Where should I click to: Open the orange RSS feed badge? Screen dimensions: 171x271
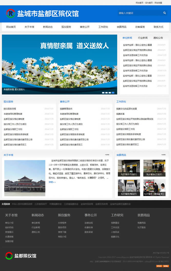(159, 266)
